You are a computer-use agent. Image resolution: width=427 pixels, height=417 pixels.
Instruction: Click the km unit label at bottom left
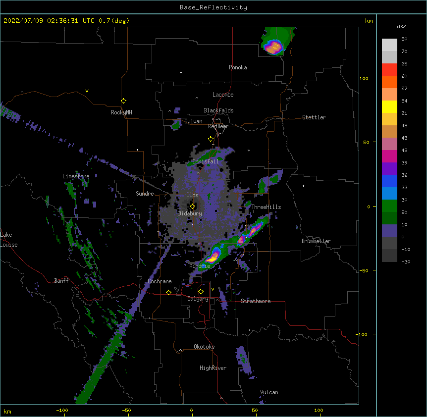[x=7, y=411]
